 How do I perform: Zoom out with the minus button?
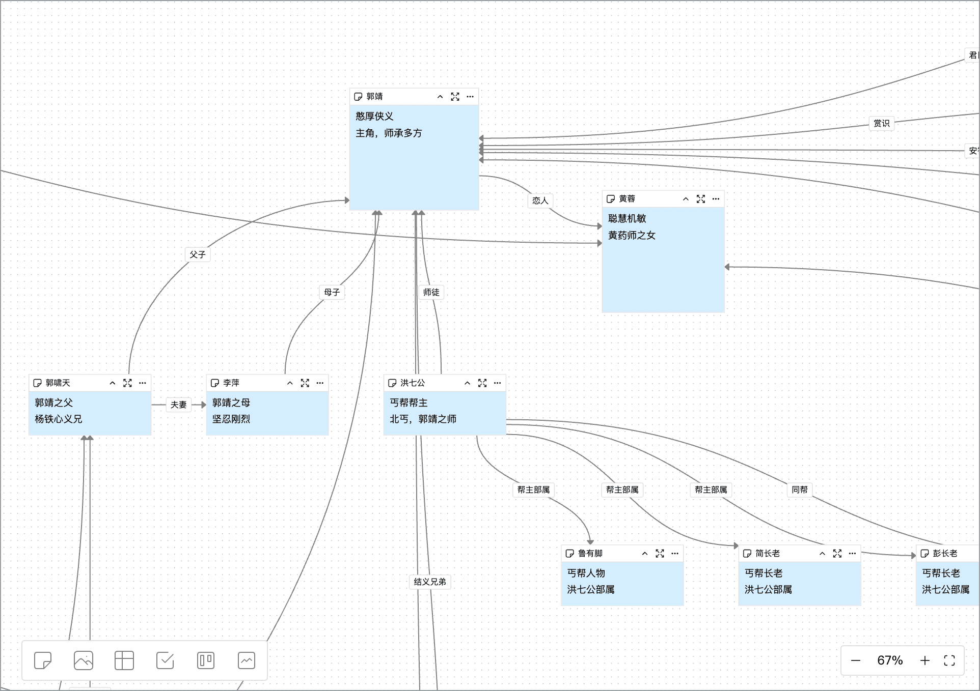[x=856, y=660]
